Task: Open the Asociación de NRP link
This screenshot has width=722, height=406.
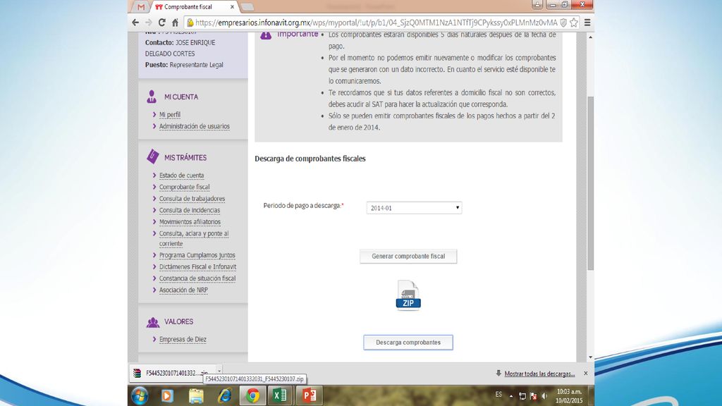Action: point(183,290)
